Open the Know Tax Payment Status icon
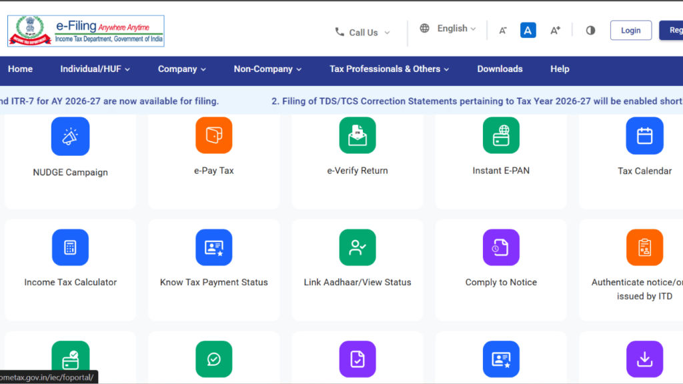 214,247
